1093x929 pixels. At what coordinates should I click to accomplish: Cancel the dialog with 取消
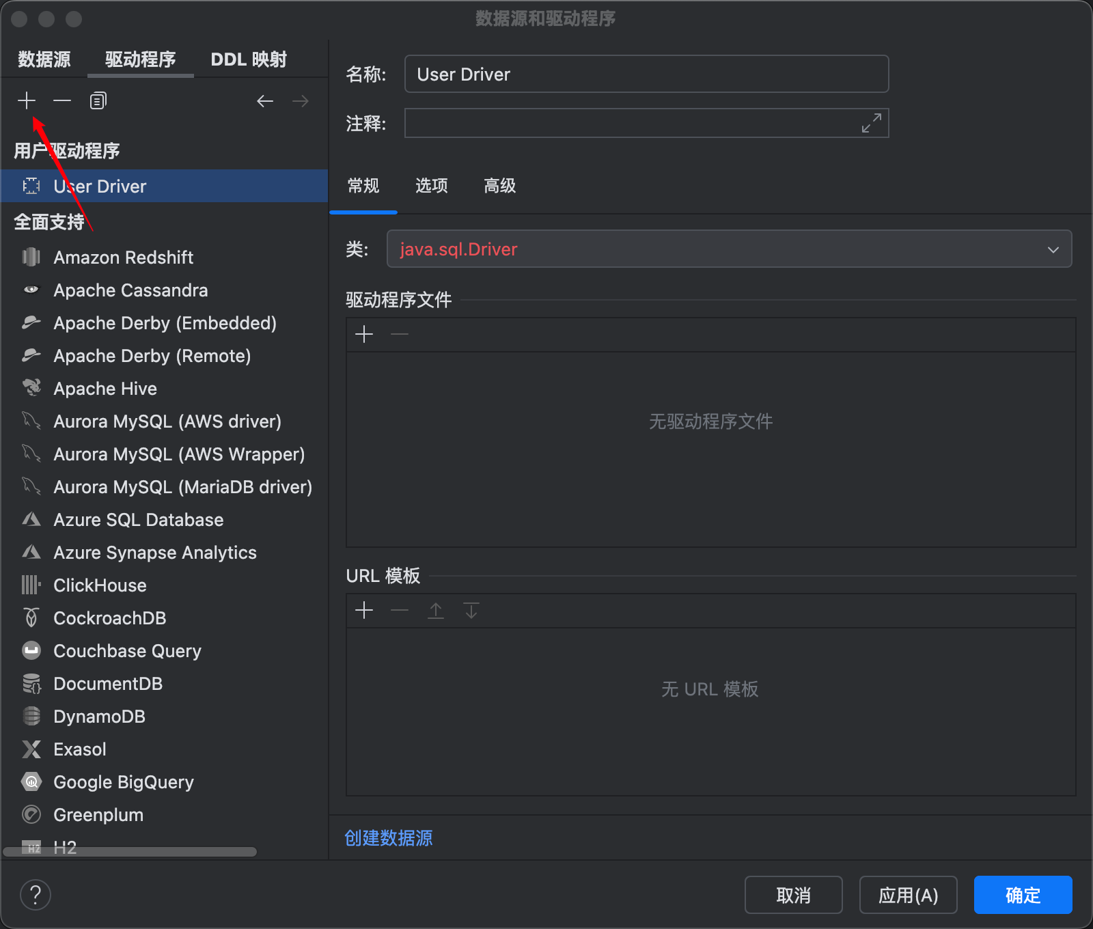pos(793,895)
